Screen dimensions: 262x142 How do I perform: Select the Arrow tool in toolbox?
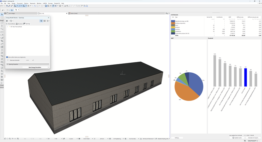pyautogui.click(x=2, y=15)
